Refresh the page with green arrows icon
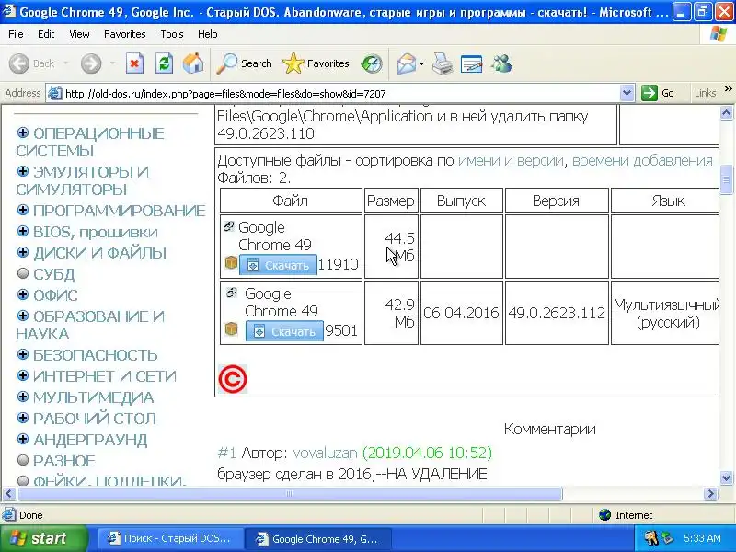Viewport: 736px width, 552px height. [164, 63]
